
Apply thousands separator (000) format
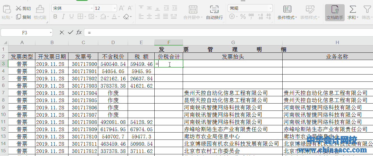click(251, 17)
